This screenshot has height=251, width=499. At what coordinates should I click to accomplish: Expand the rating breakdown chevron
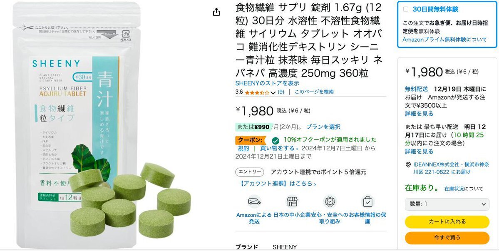pyautogui.click(x=273, y=92)
